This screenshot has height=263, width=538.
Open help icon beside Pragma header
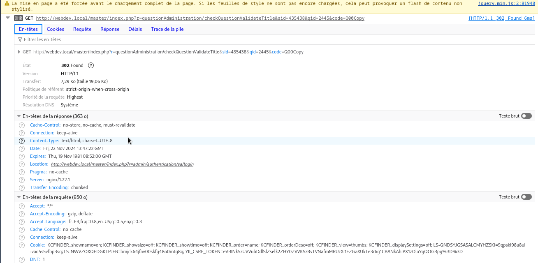coord(22,172)
